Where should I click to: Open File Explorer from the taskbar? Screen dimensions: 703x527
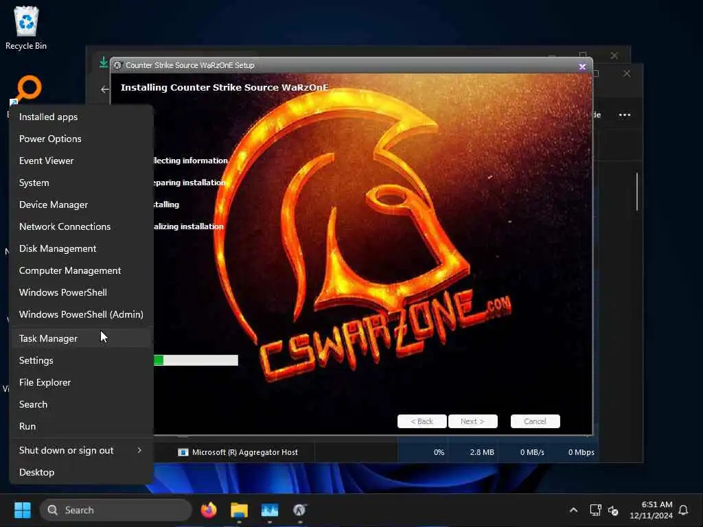pyautogui.click(x=239, y=510)
